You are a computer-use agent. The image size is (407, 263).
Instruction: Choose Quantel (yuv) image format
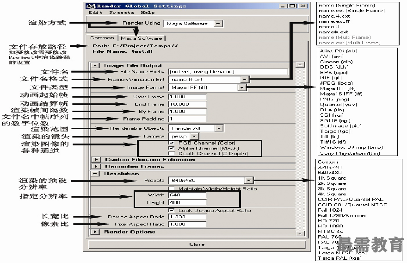(x=338, y=105)
